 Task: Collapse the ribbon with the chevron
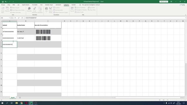click(186, 15)
